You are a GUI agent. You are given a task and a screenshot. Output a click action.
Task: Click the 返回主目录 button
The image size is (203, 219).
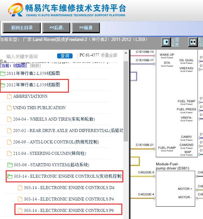[x=22, y=28]
